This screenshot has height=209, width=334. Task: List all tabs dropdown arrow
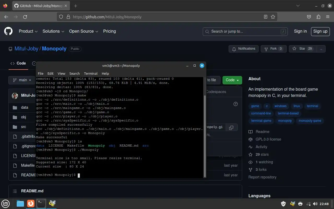[298, 6]
